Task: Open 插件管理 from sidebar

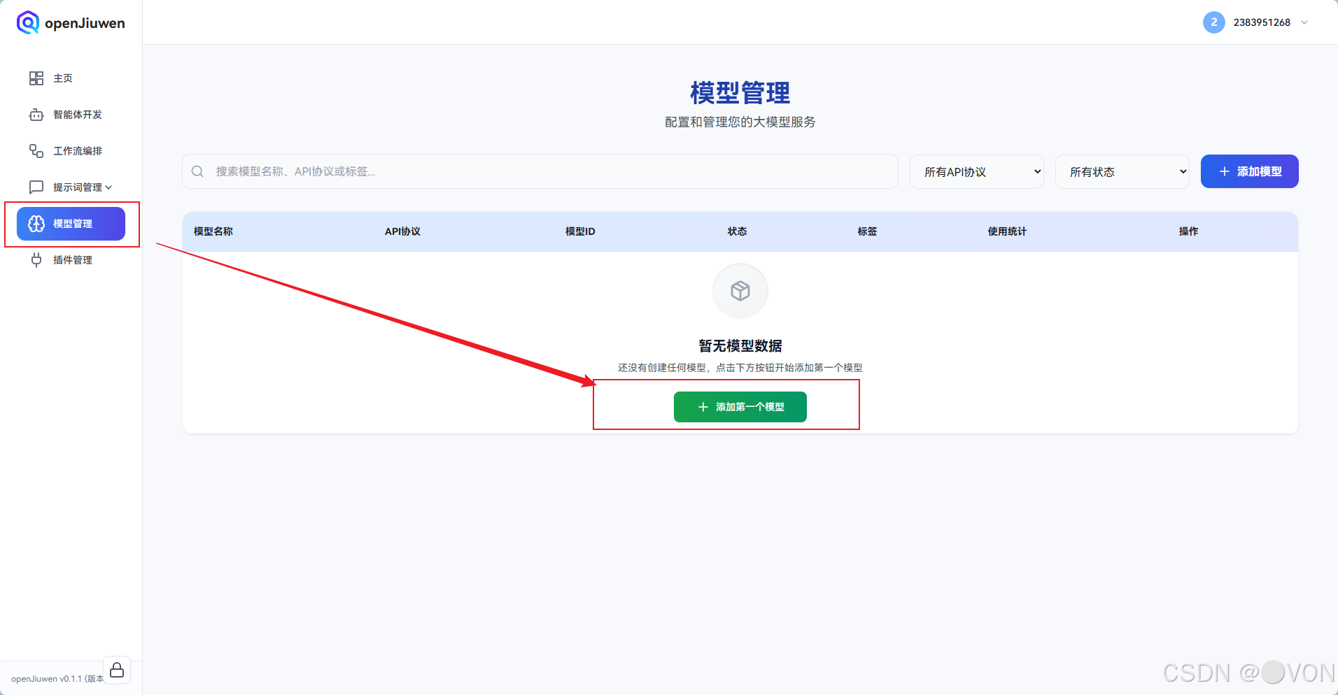Action: (x=71, y=260)
